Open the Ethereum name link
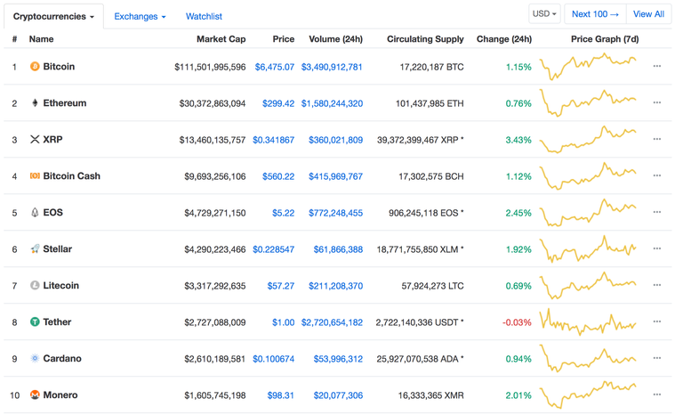 pos(65,103)
